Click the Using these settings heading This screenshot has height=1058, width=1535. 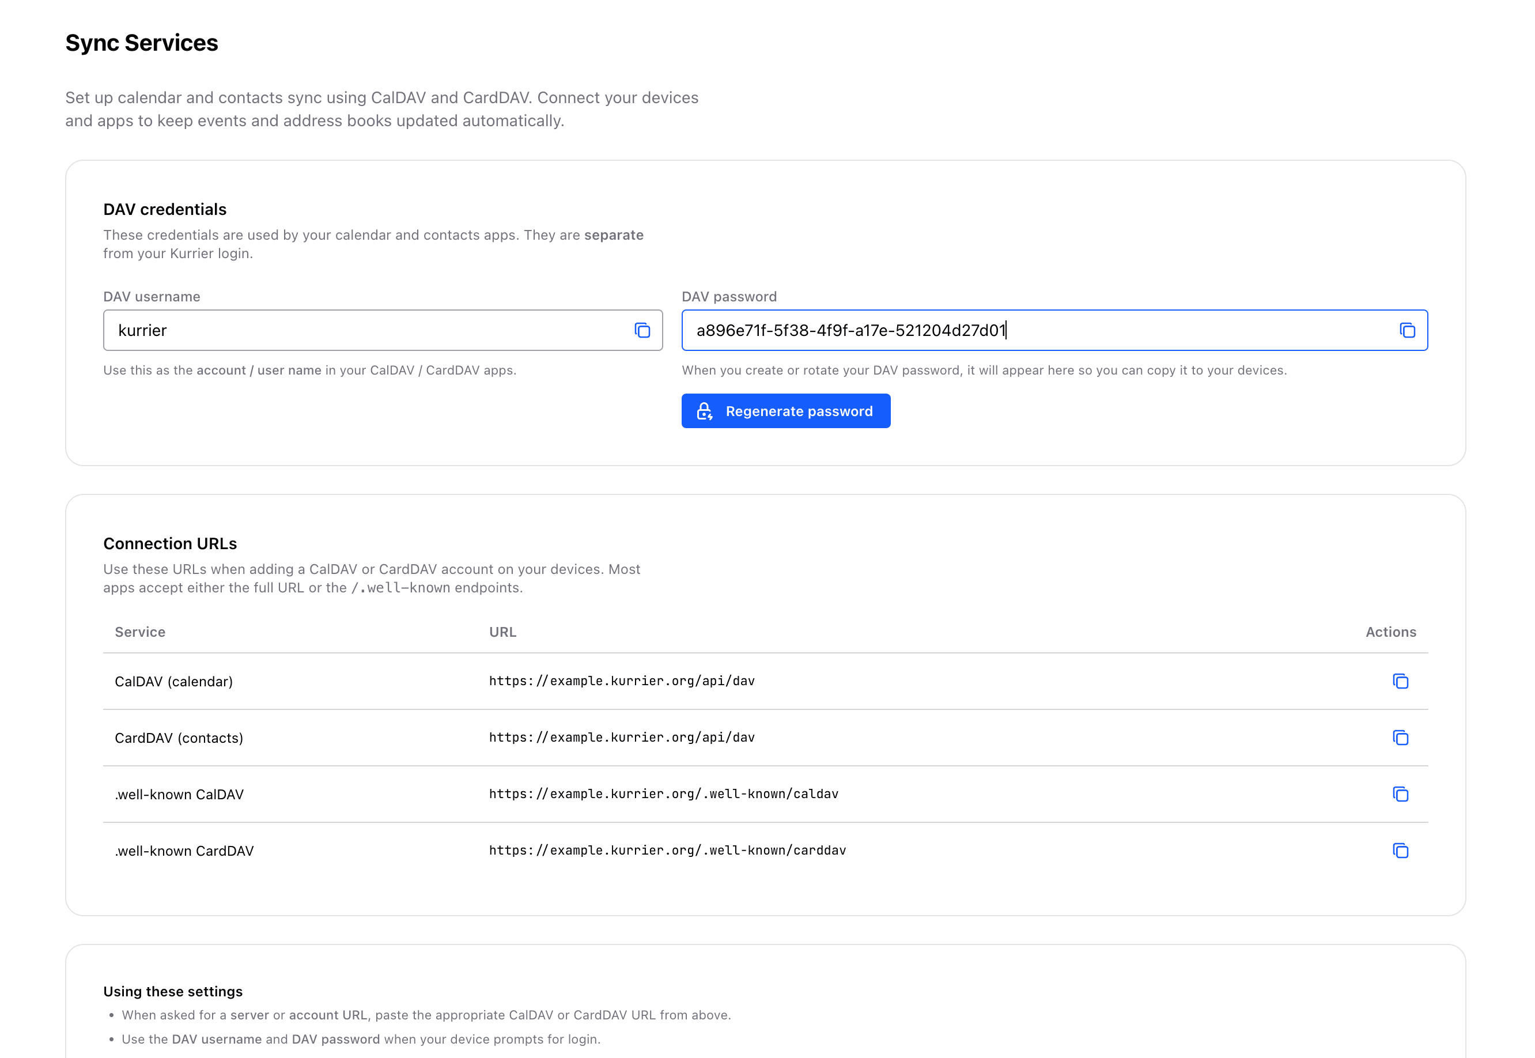[x=173, y=991]
